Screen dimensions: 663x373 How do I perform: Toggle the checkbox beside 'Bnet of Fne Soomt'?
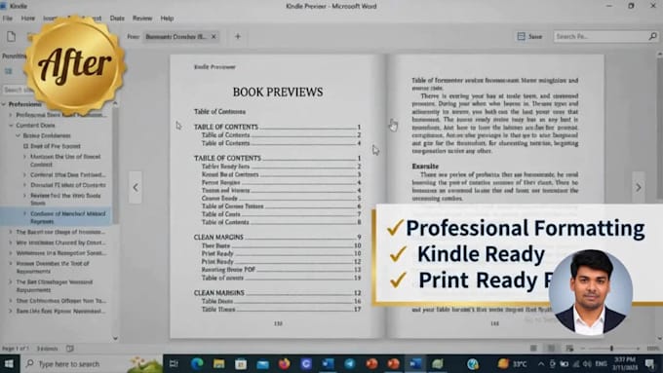(x=25, y=146)
